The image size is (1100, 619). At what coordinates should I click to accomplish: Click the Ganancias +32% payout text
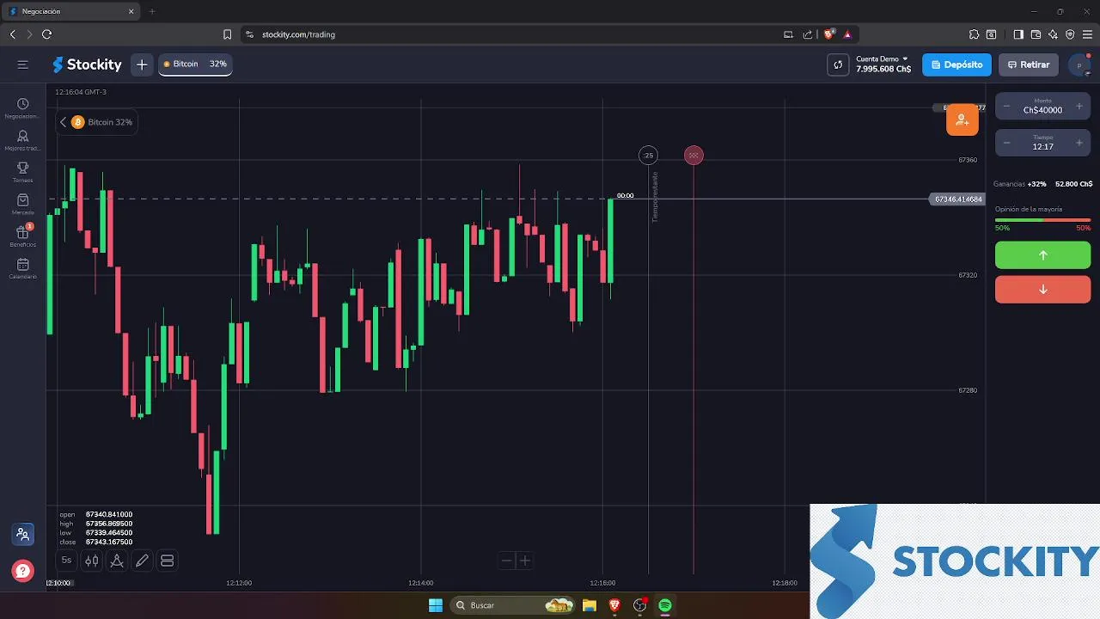(x=1020, y=184)
